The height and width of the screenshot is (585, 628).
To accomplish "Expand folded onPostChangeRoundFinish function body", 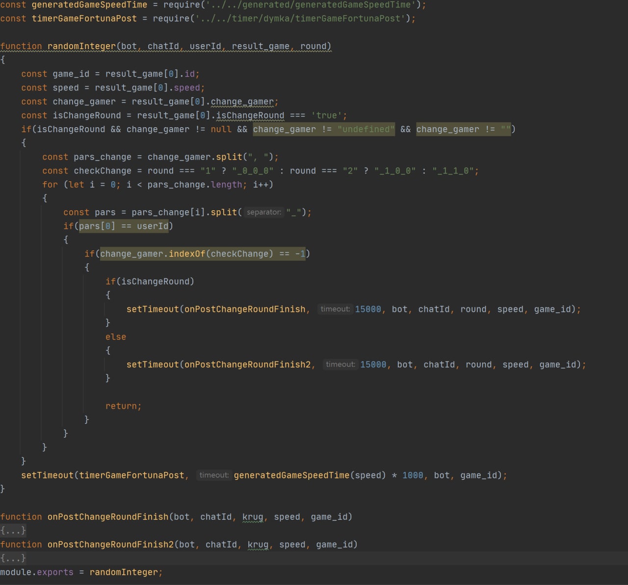I will pos(13,530).
